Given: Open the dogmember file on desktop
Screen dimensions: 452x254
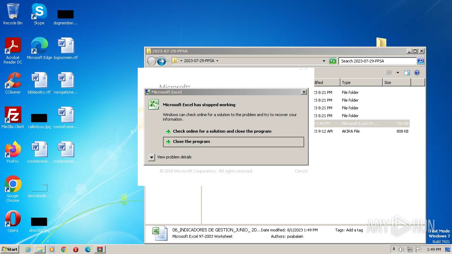Looking at the screenshot, I should [65, 17].
